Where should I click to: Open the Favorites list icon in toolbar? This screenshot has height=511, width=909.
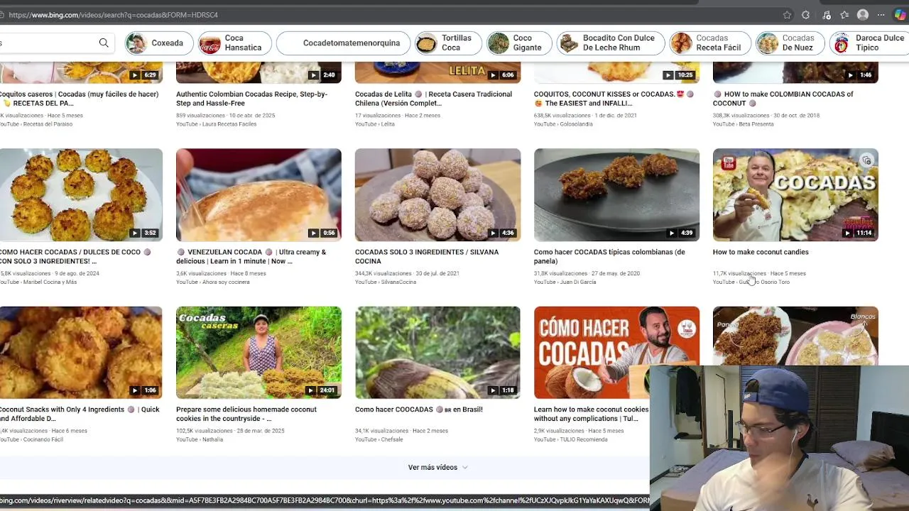tap(844, 15)
